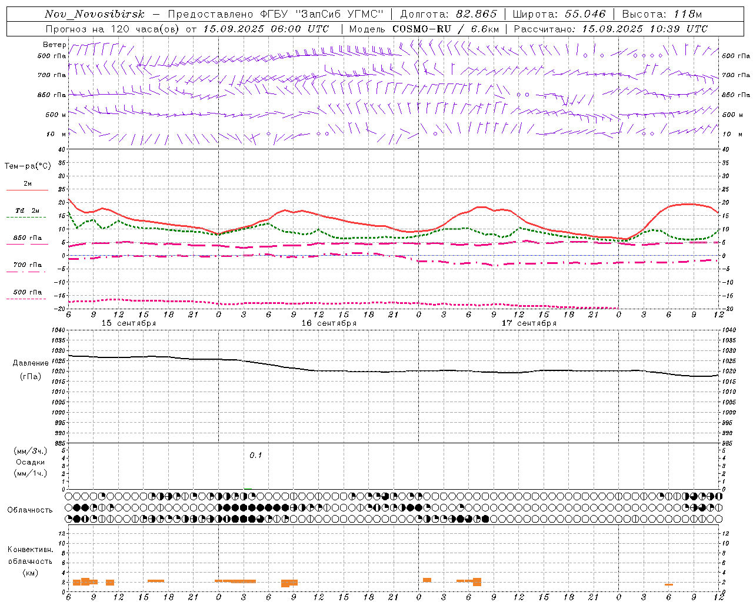Select the Тем-ра(°C) axis title
Image resolution: width=753 pixels, height=602 pixels.
click(28, 166)
